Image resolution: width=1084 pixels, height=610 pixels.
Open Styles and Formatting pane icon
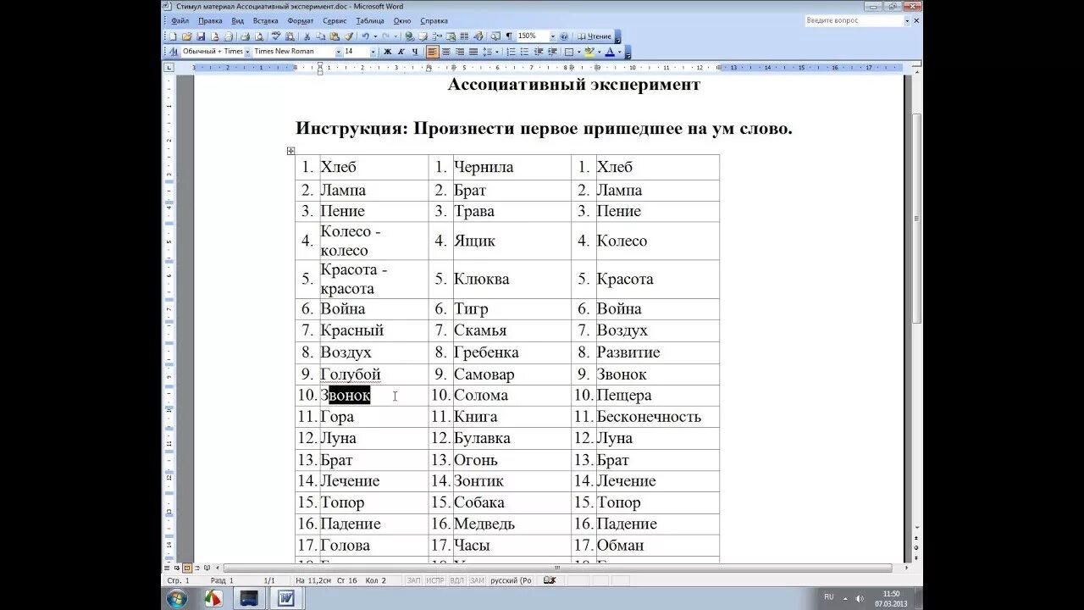(173, 52)
